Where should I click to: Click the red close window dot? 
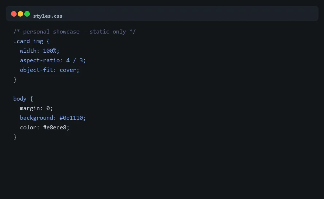coord(14,14)
